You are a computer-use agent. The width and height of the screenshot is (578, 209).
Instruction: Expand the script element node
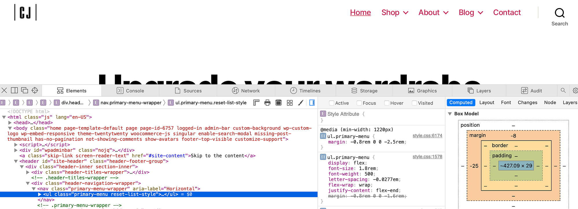tap(16, 145)
